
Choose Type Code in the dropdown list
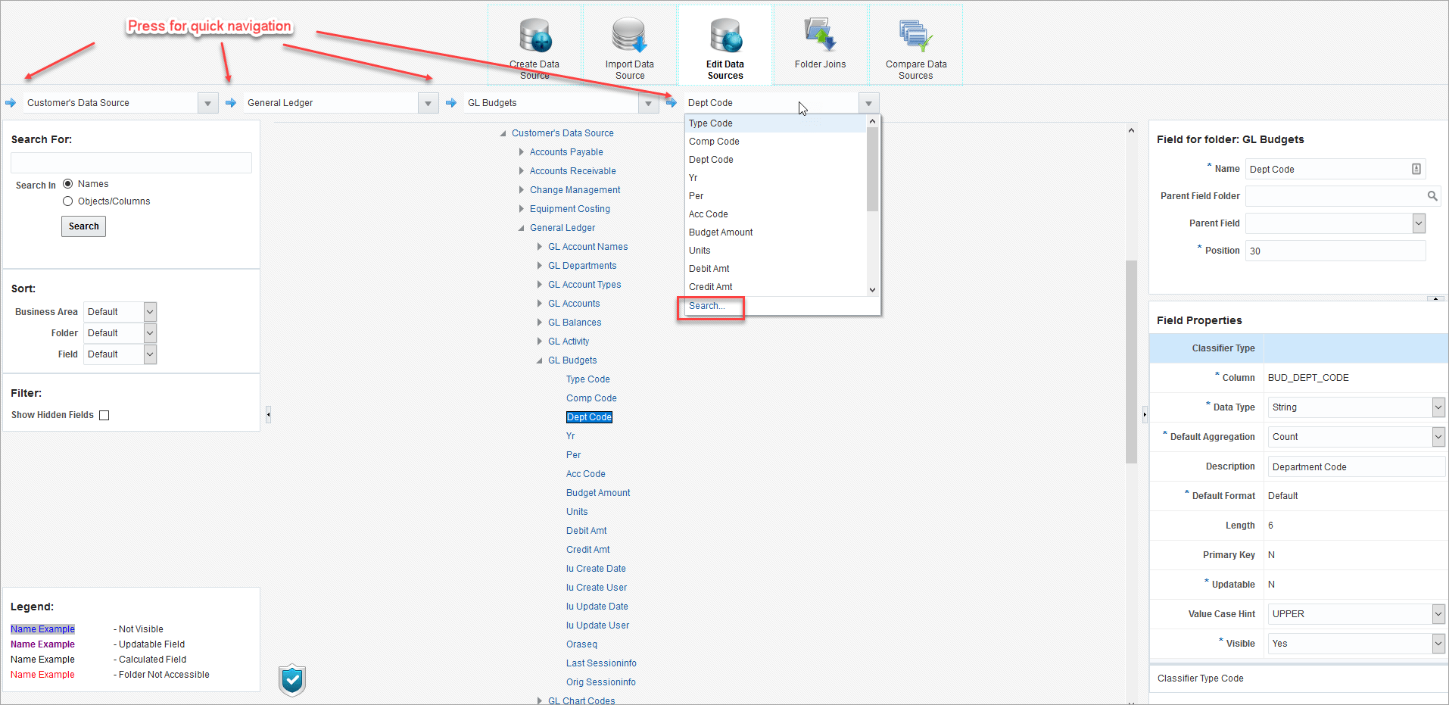pyautogui.click(x=775, y=123)
